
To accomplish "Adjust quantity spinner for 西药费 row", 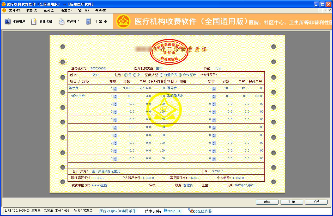I will point(214,88).
